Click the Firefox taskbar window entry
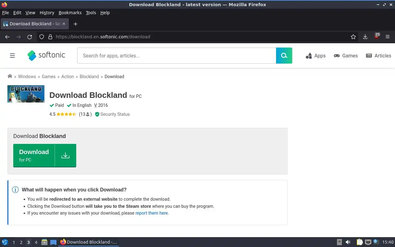Screen dimensions: 395x247 click(89, 242)
